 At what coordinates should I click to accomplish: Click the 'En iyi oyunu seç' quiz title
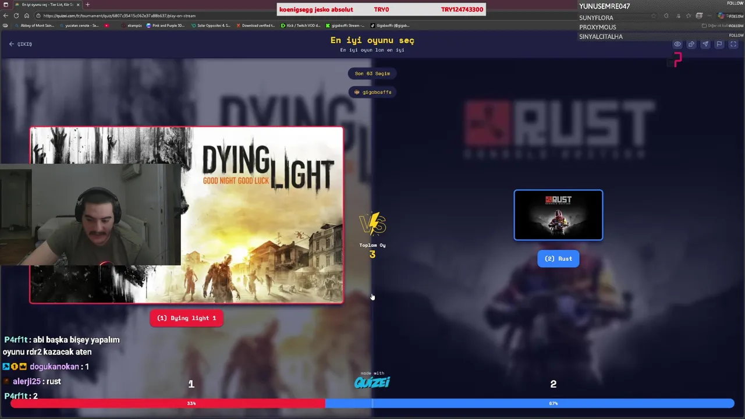click(372, 40)
